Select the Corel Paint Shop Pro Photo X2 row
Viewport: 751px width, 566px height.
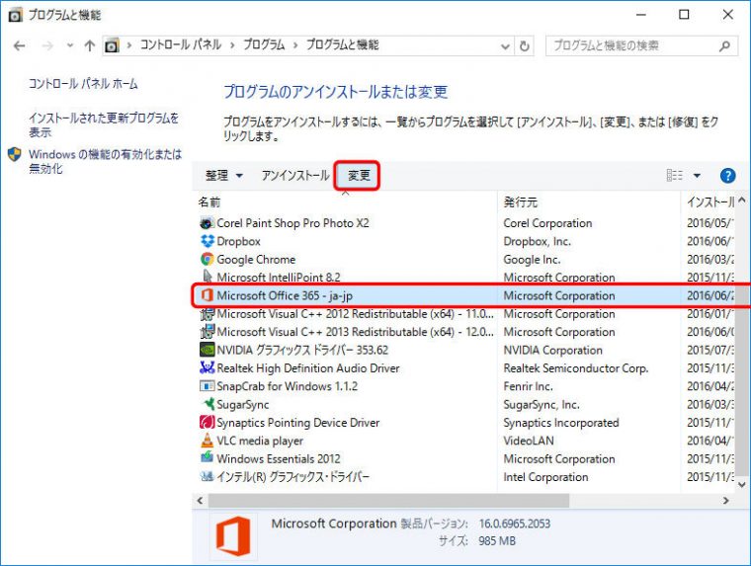click(x=463, y=223)
